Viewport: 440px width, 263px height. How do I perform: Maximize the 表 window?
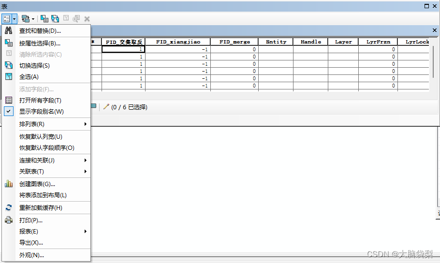click(426, 6)
